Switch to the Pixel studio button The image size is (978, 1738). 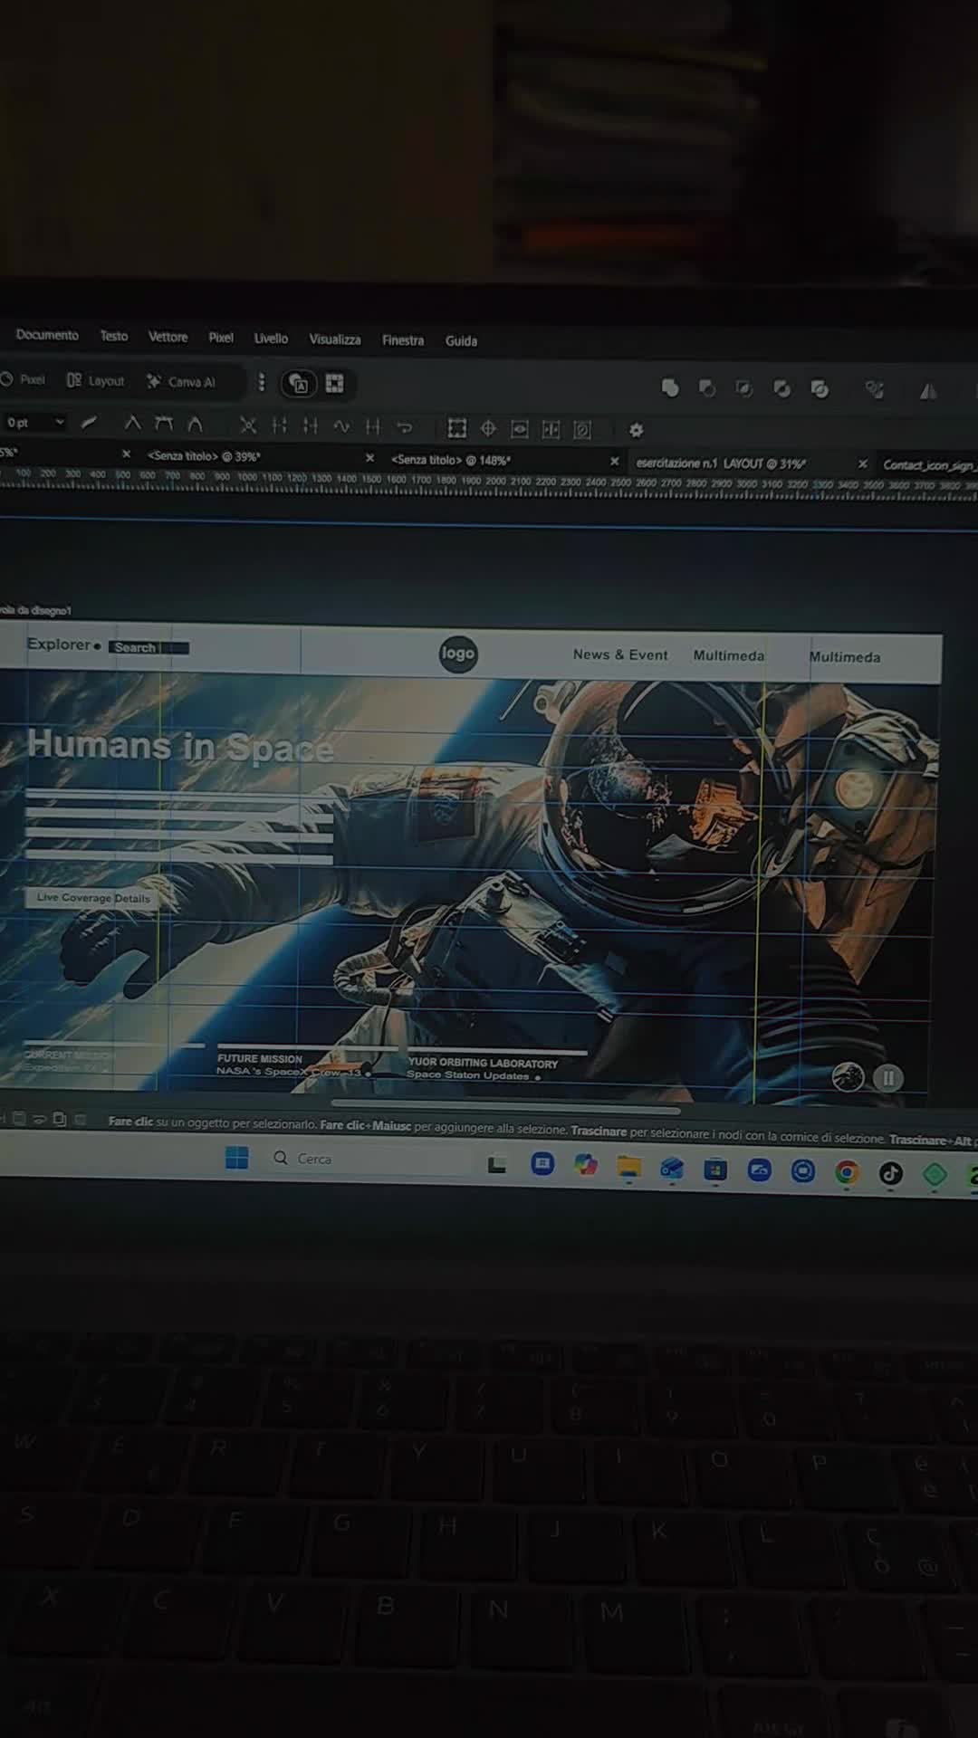(x=24, y=379)
